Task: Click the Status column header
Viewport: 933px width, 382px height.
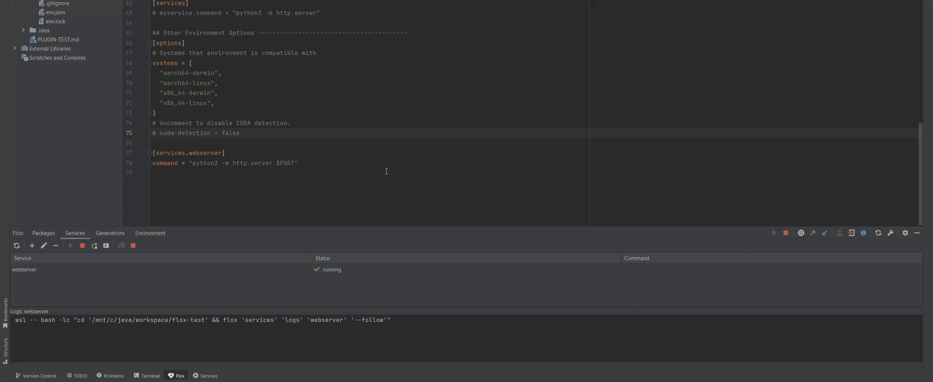Action: 466,258
